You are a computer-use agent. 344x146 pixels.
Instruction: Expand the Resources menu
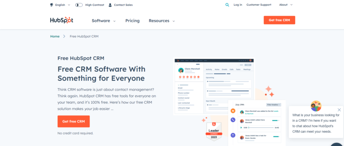tap(162, 21)
